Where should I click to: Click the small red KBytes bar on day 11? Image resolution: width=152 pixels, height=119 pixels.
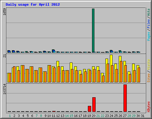[x=54, y=111]
